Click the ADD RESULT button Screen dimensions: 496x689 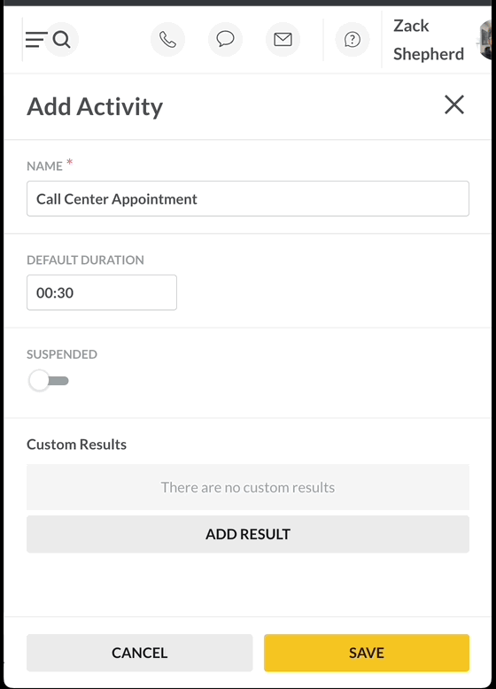[x=248, y=534]
